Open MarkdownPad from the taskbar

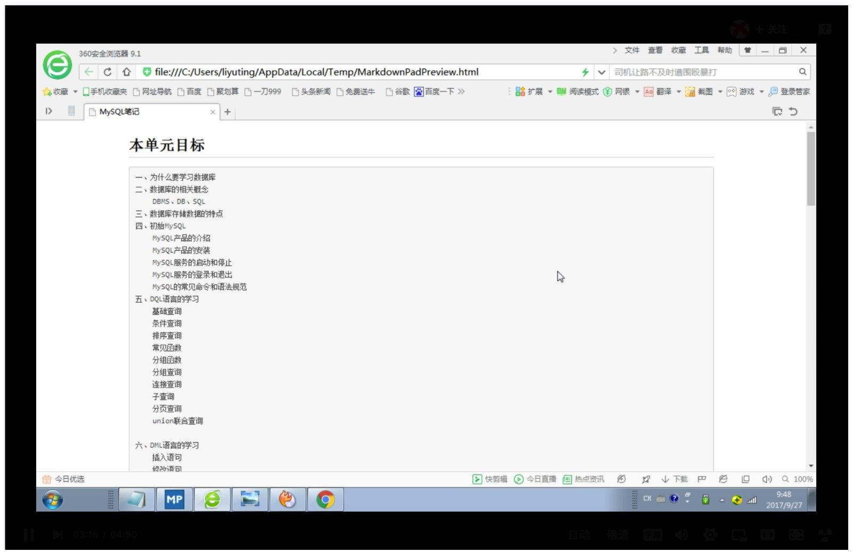click(174, 499)
